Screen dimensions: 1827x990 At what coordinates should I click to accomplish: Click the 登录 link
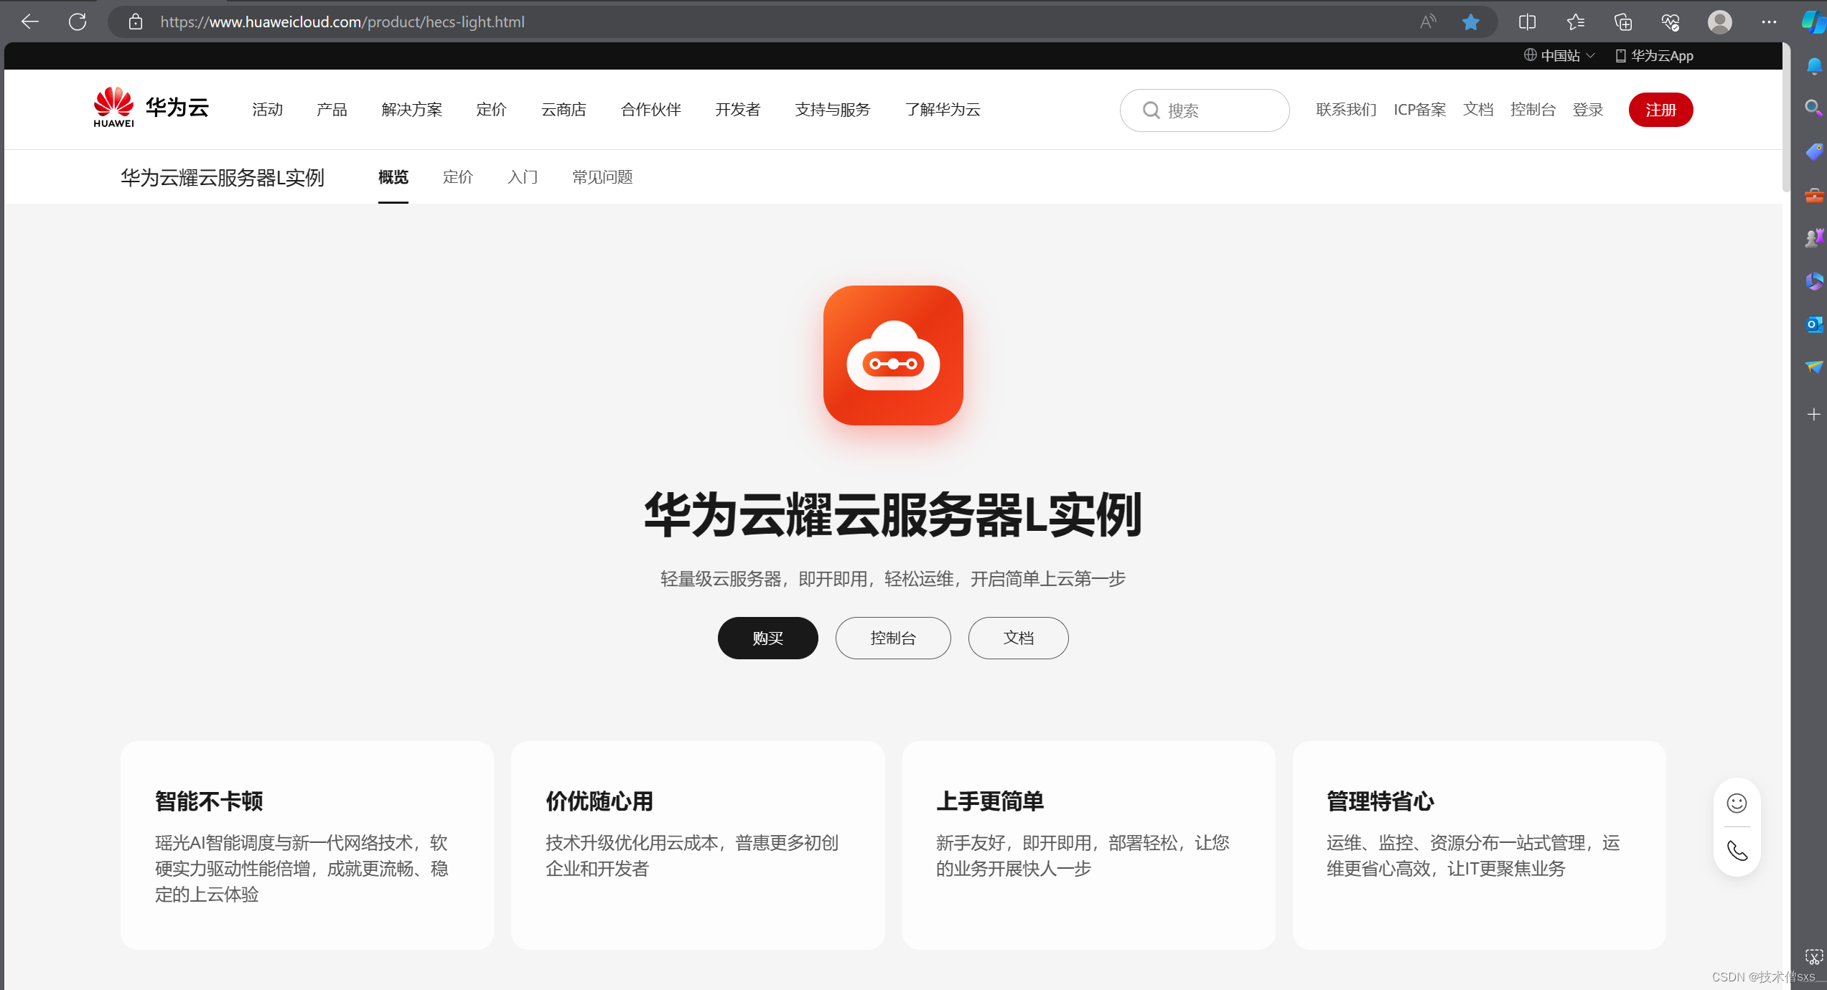click(x=1588, y=109)
